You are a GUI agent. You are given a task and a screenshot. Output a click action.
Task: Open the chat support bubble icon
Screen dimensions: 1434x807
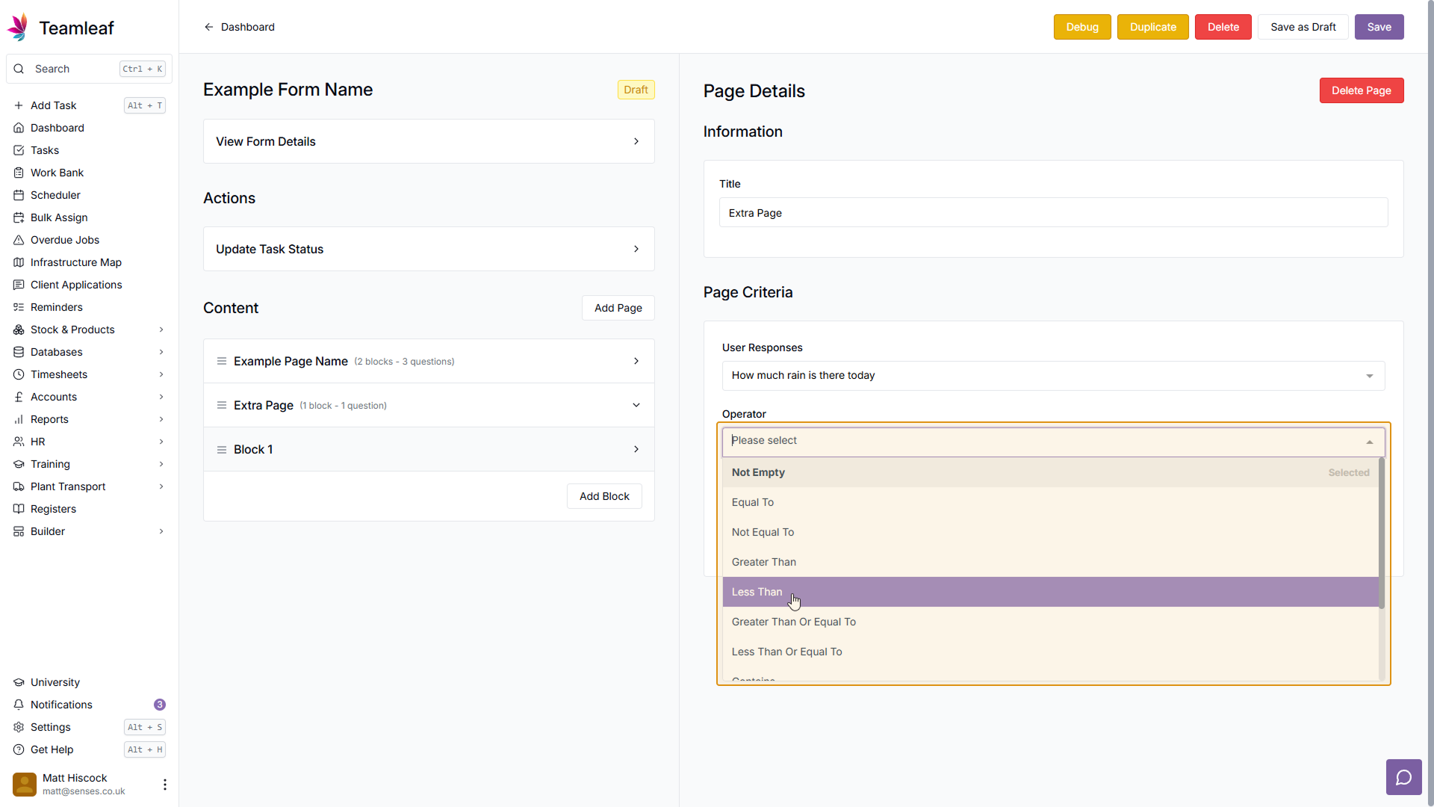coord(1403,777)
